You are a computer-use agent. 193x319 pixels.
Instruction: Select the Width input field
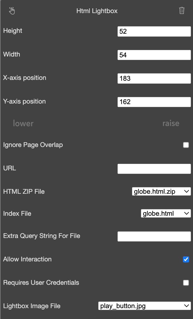point(154,55)
